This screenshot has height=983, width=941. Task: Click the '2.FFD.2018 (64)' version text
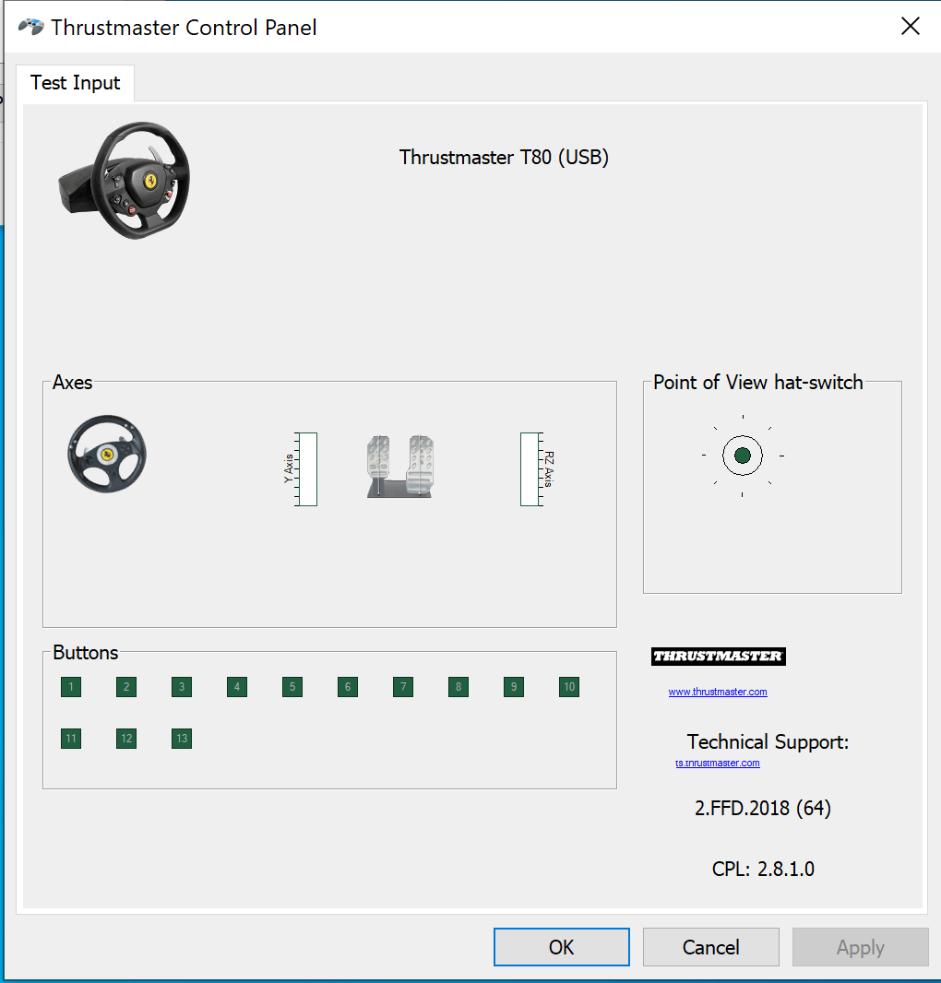click(763, 808)
